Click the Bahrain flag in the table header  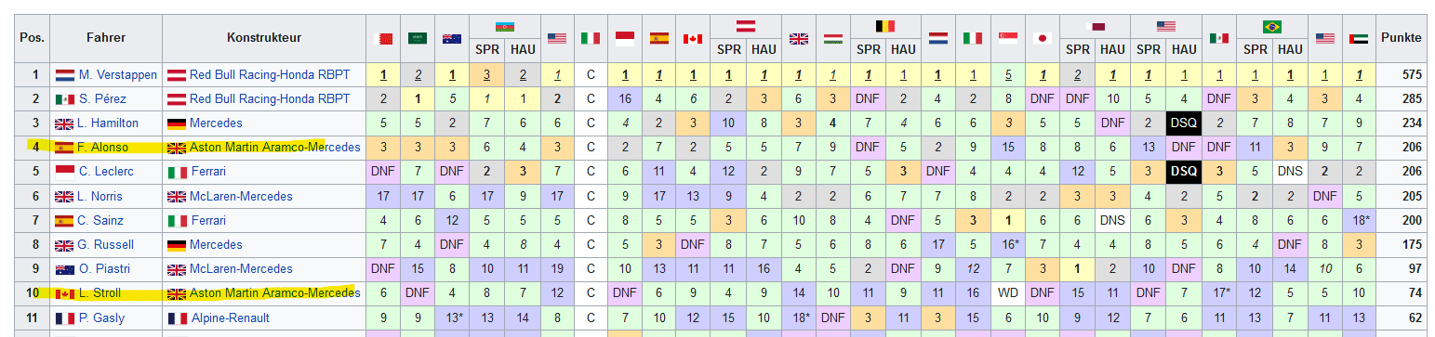[383, 38]
